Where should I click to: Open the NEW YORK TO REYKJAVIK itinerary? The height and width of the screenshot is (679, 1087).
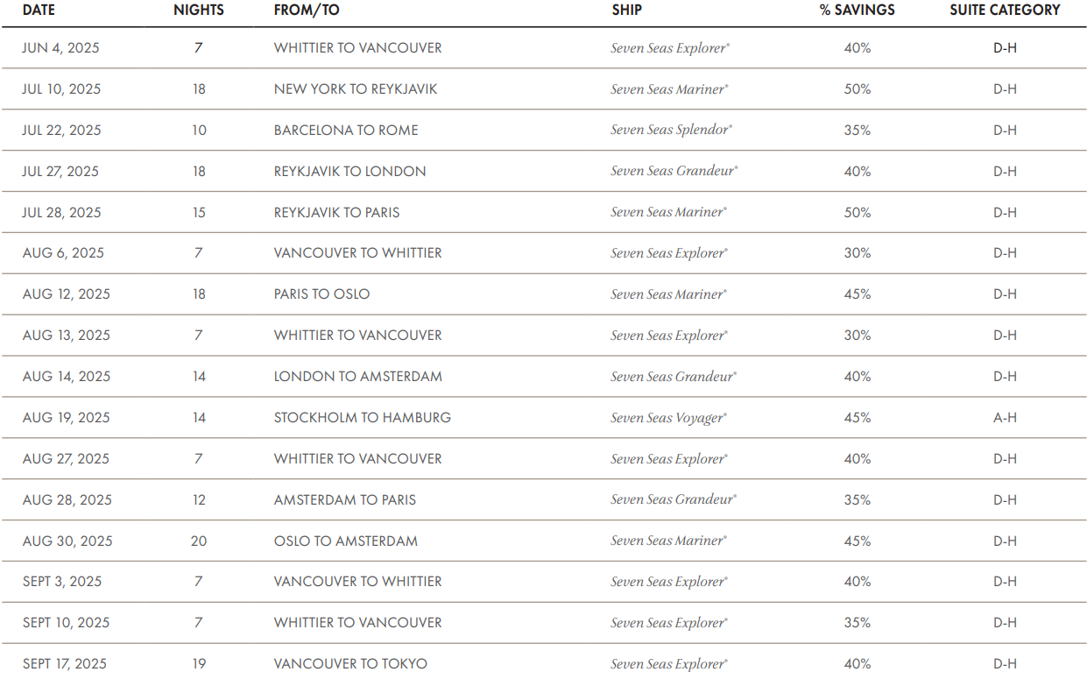(x=355, y=89)
